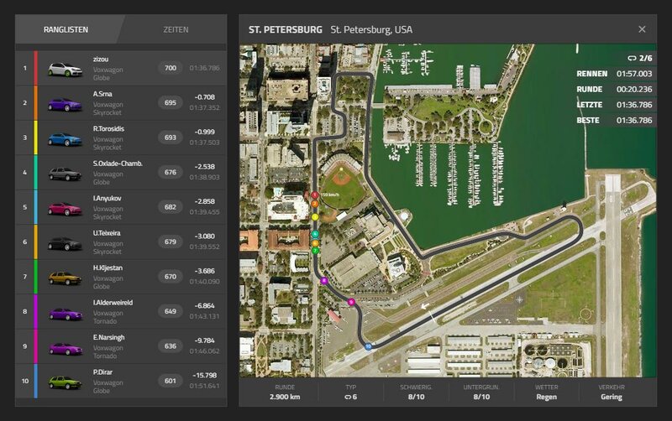The height and width of the screenshot is (421, 672).
Task: Click the RENNEN time 01:57.003
Action: pyautogui.click(x=634, y=74)
